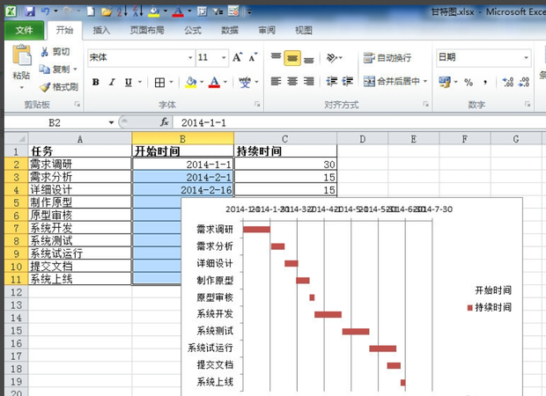546x396 pixels.
Task: Decrease indent icon
Action: pos(332,82)
